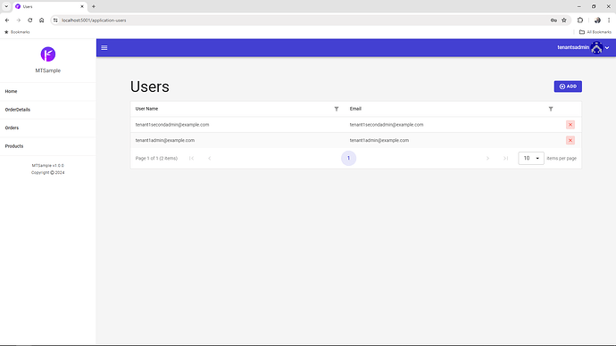Open the Chrome extensions puzzle icon
The image size is (616, 346).
point(580,20)
